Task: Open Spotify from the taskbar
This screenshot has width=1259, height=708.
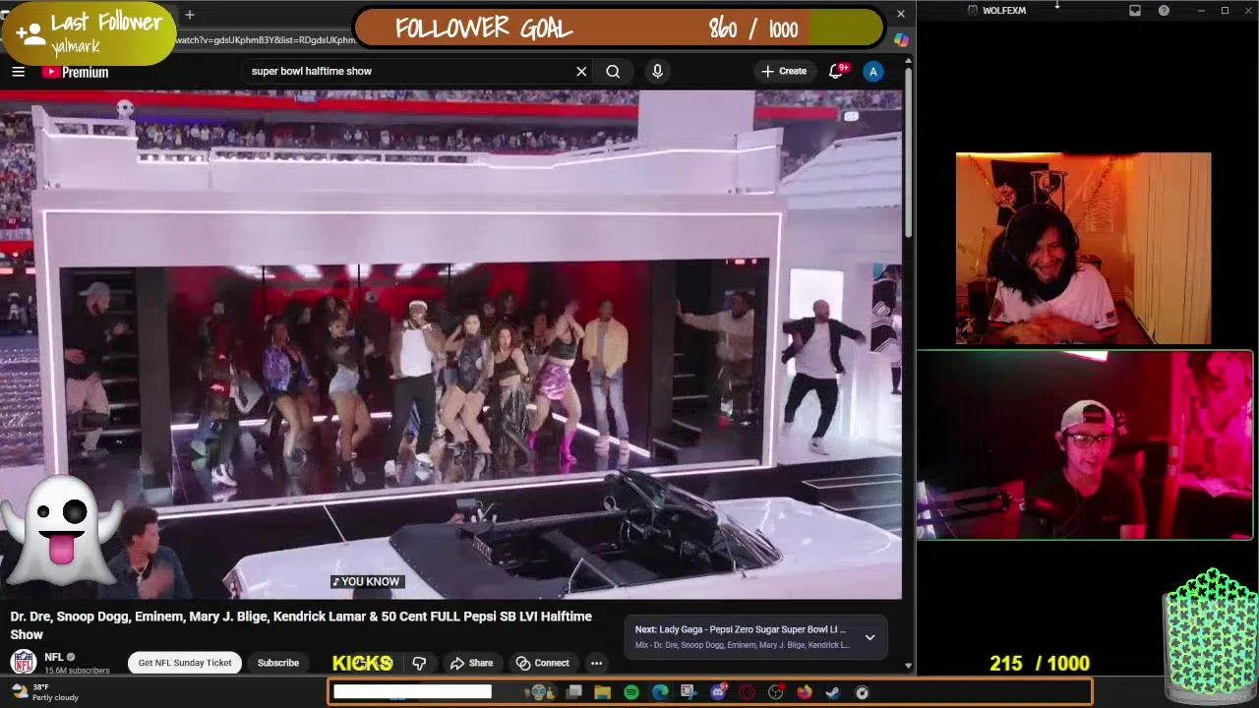Action: tap(630, 692)
